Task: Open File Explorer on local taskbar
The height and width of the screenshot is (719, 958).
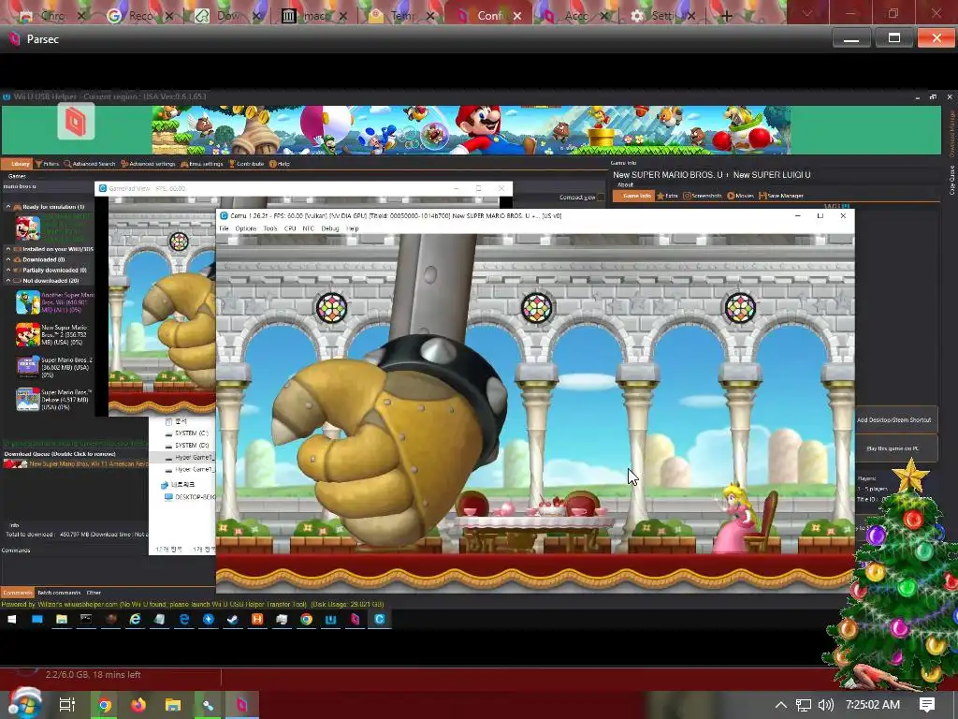Action: pyautogui.click(x=173, y=705)
